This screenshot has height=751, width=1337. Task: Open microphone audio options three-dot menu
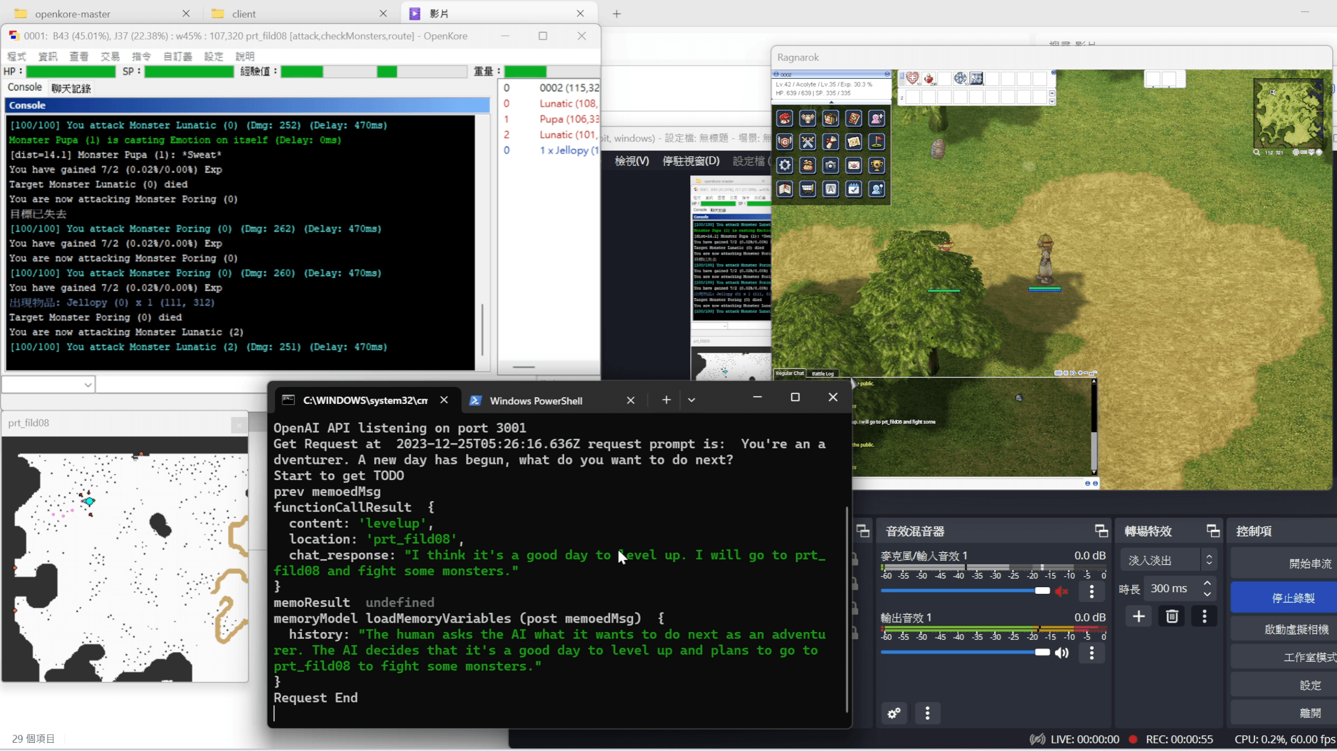pyautogui.click(x=1091, y=591)
